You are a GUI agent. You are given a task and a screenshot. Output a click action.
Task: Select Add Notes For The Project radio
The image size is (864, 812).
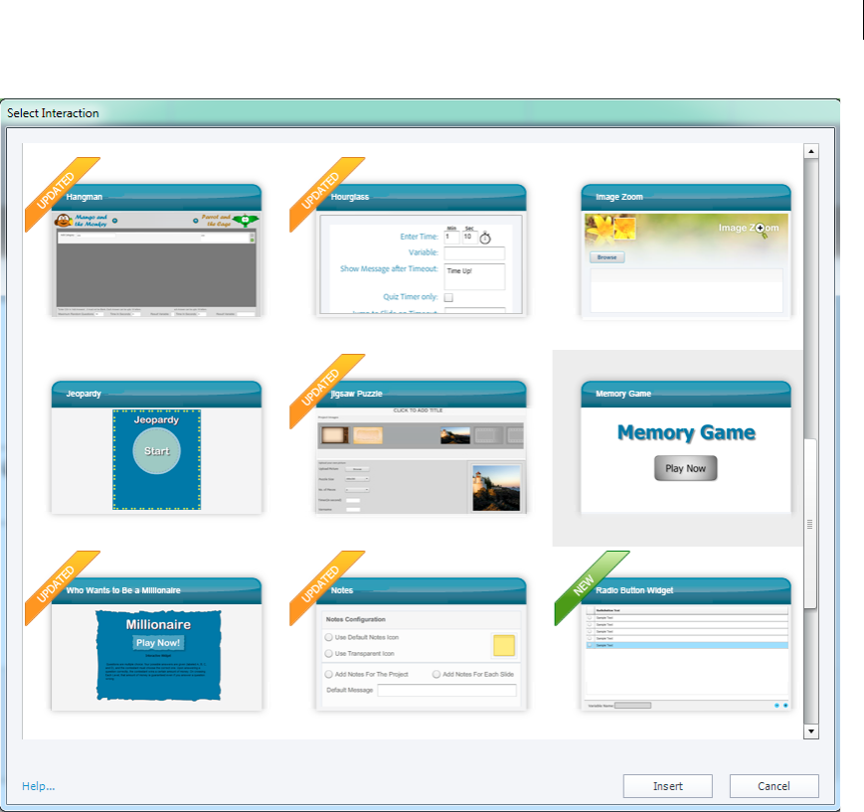(329, 674)
